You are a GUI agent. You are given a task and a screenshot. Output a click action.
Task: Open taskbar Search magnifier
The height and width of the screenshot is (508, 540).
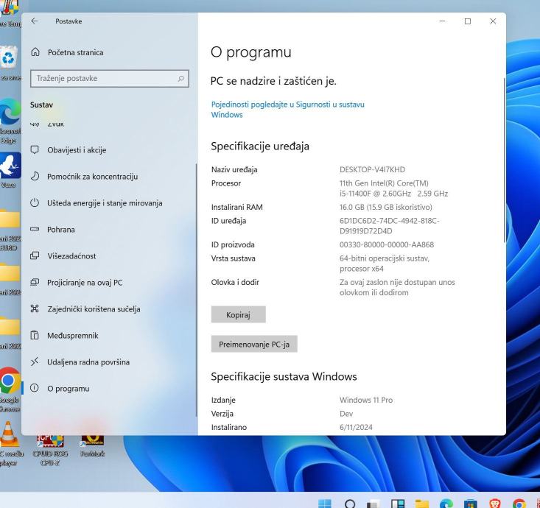[x=350, y=504]
